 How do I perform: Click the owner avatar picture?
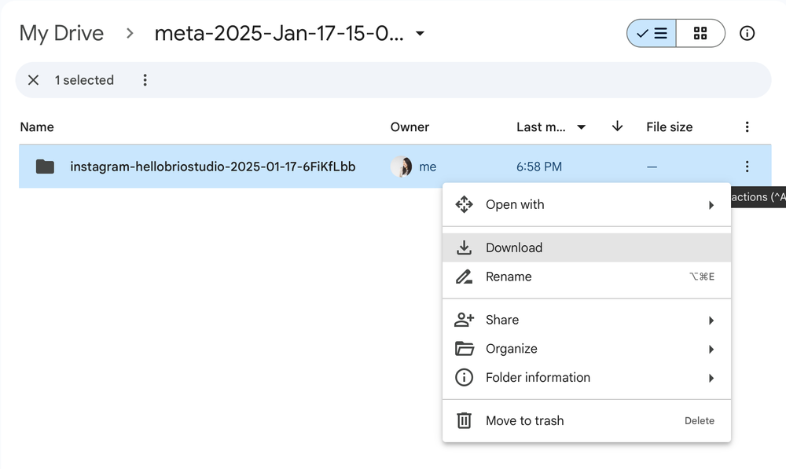coord(401,167)
